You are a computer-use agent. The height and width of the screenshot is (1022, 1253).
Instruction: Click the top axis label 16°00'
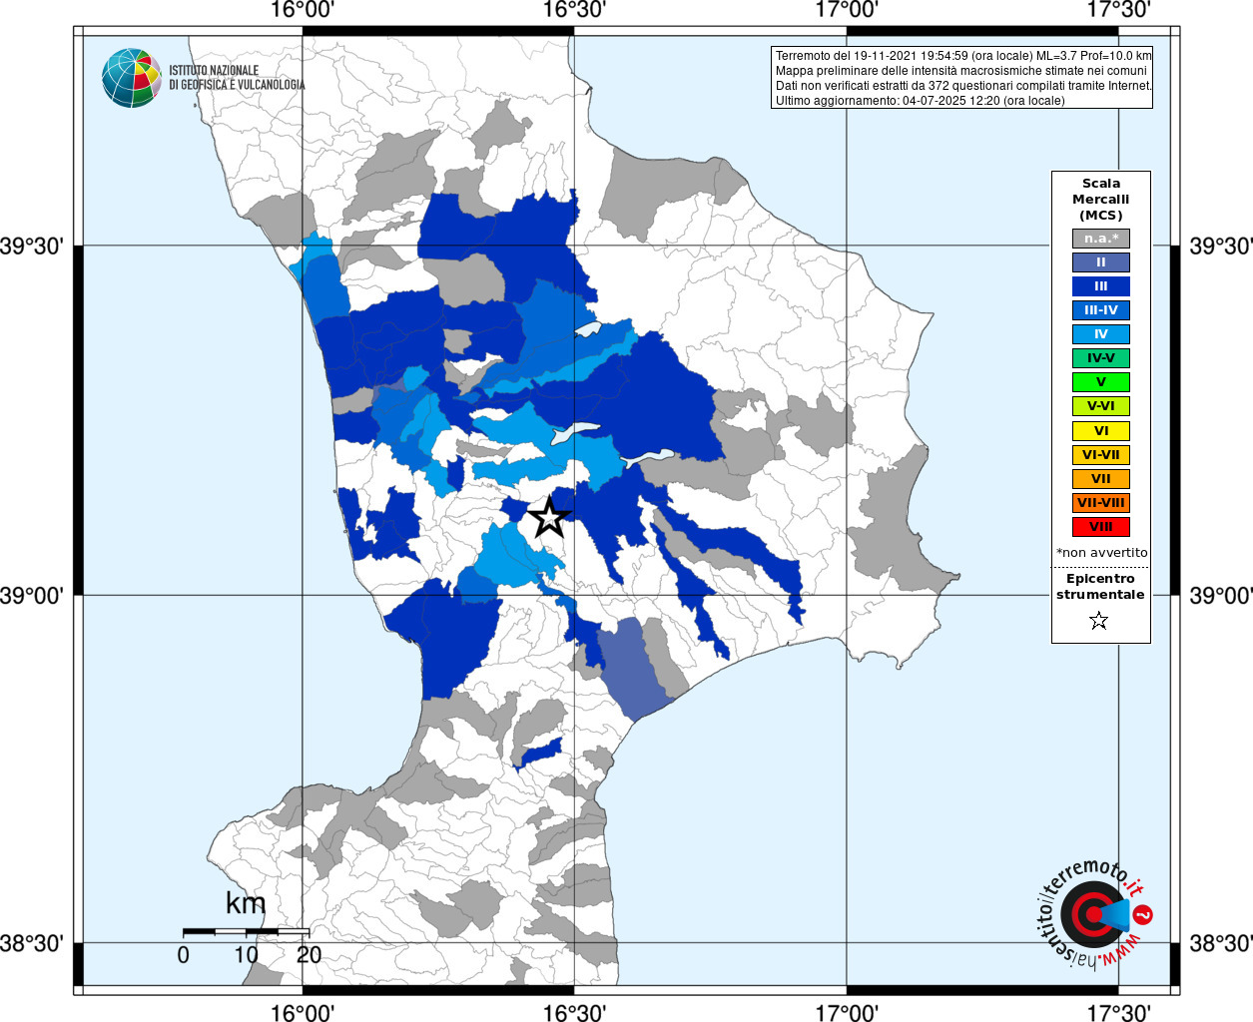(303, 10)
